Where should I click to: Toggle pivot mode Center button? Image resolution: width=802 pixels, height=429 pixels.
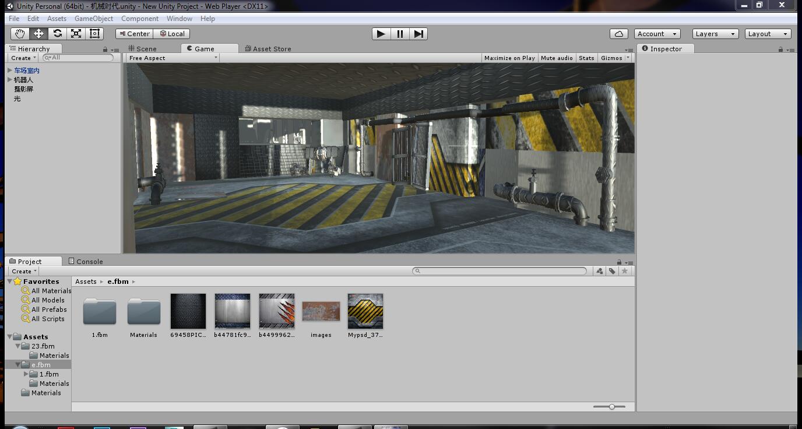point(134,34)
